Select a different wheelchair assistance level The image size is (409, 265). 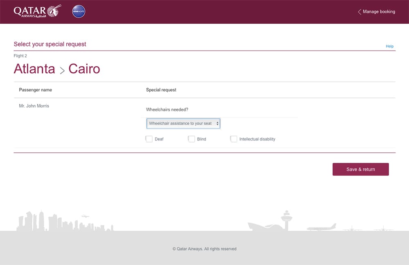click(183, 123)
